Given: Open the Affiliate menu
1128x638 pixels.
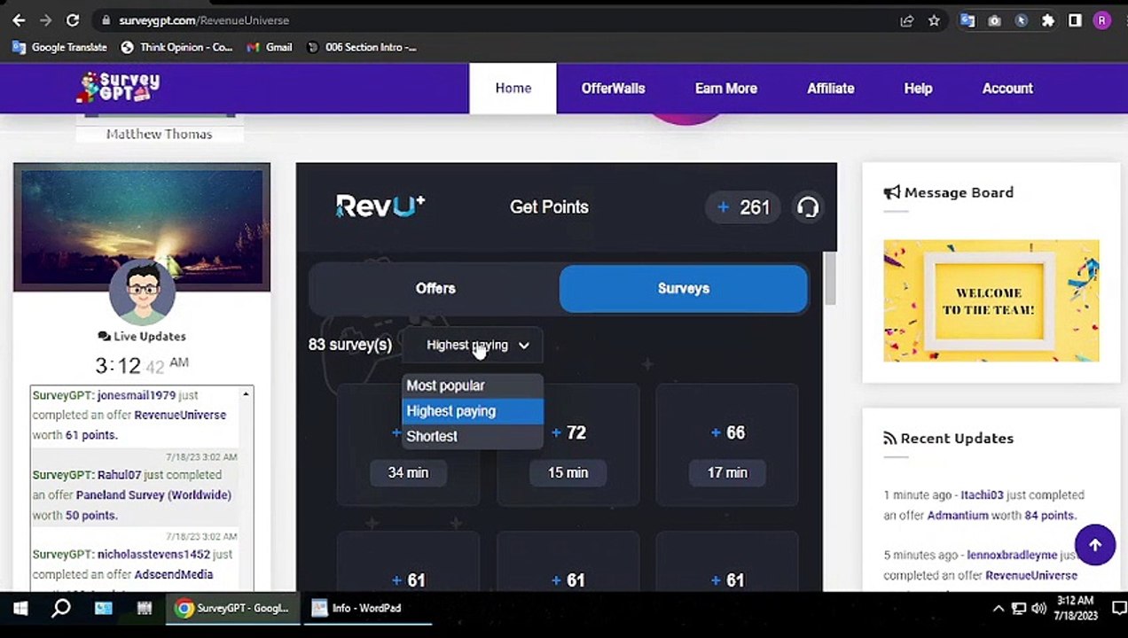Looking at the screenshot, I should [830, 88].
